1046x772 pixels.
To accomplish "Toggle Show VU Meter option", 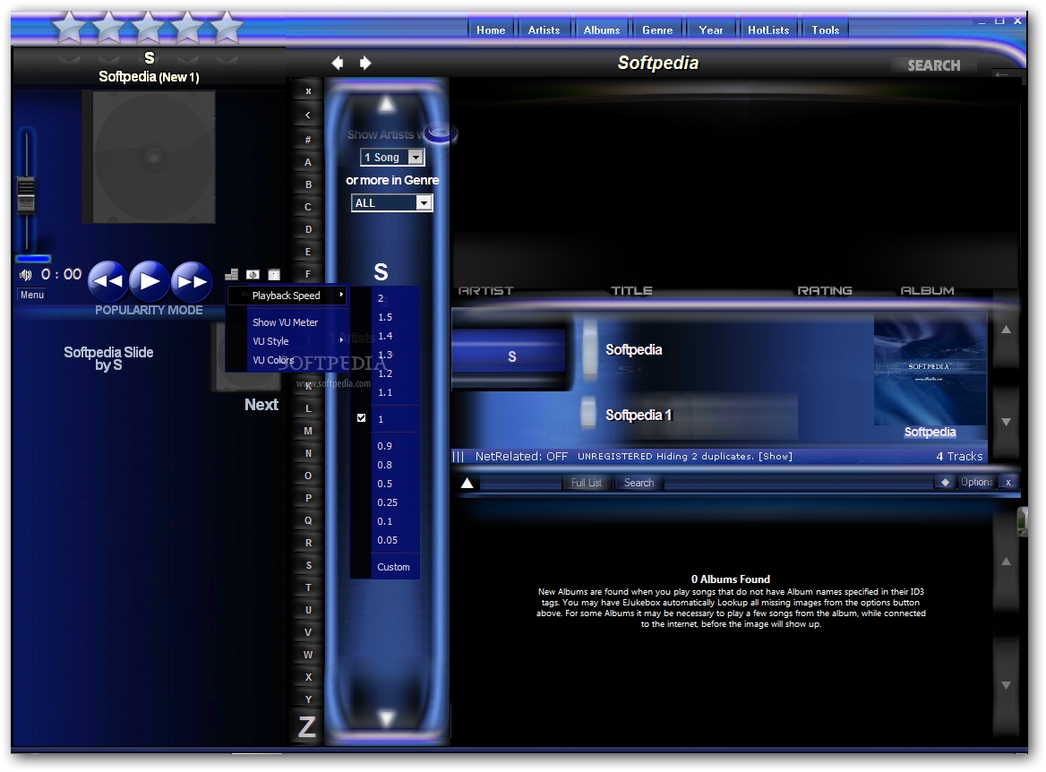I will click(285, 322).
